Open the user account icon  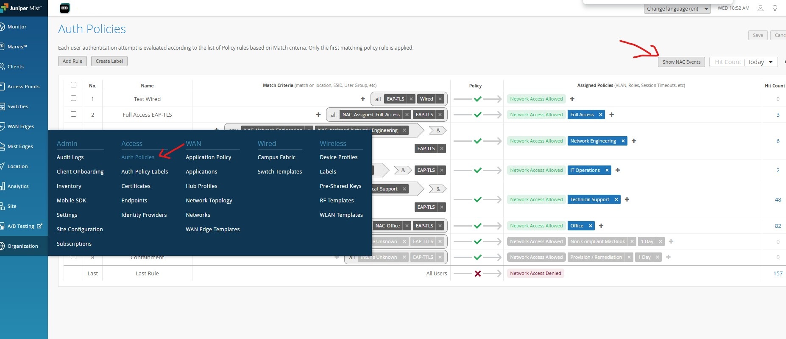pyautogui.click(x=761, y=8)
